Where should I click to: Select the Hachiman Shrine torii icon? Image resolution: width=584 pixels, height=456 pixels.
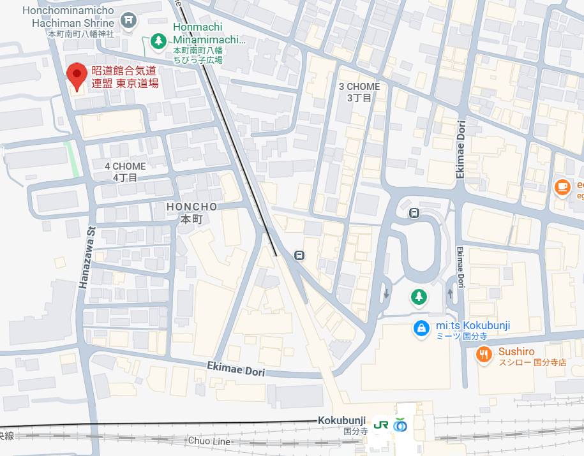click(x=129, y=20)
